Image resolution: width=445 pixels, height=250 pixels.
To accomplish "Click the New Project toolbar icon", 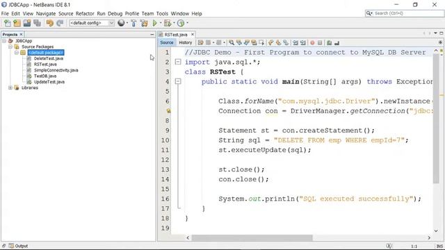I will 17,23.
